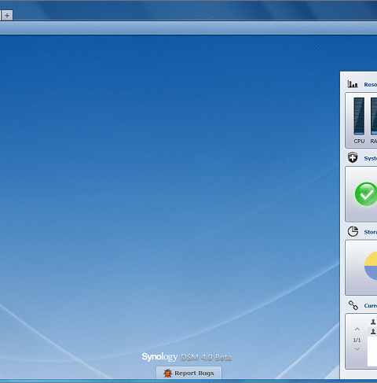Click the Storage widget title
Screen dimensions: 377x383
pos(371,232)
